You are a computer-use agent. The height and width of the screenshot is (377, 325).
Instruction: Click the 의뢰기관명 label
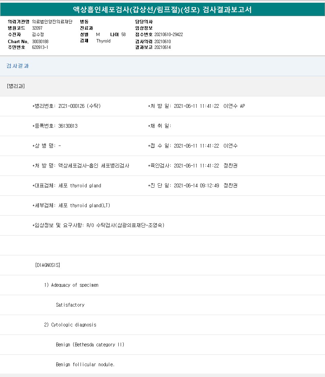pos(19,22)
